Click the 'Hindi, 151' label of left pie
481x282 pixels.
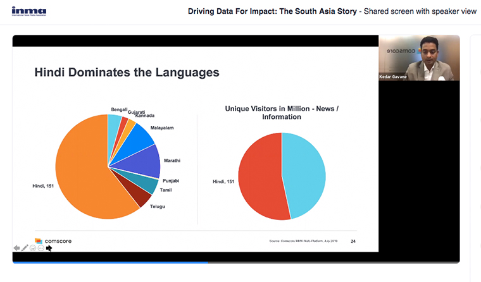(43, 186)
